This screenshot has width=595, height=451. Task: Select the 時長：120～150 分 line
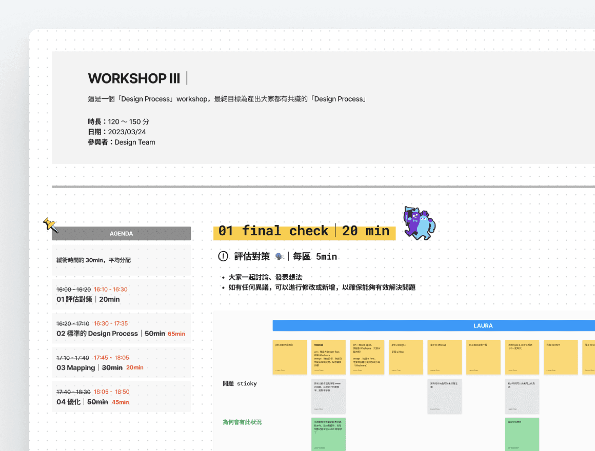click(118, 122)
